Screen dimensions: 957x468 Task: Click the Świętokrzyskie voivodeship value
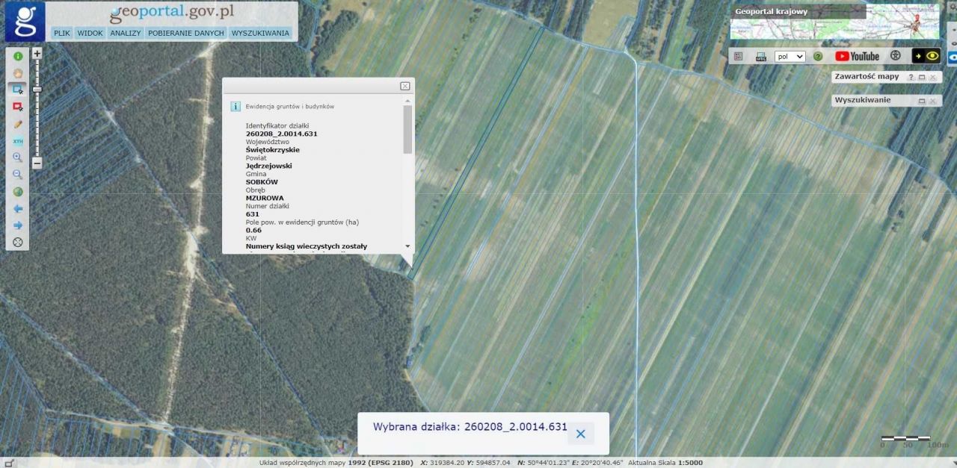[x=273, y=150]
